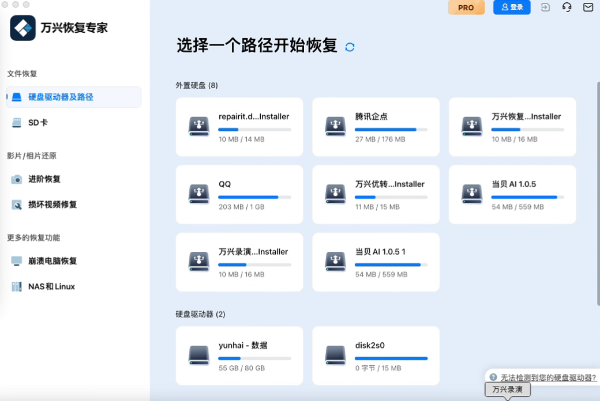Click the 当贝 AI 1.0.5 1 drive name

pos(380,252)
